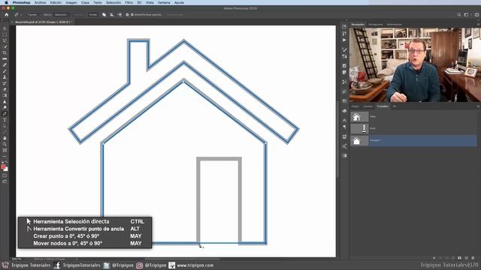Open the Edición menu
This screenshot has height=270, width=481.
point(56,2)
